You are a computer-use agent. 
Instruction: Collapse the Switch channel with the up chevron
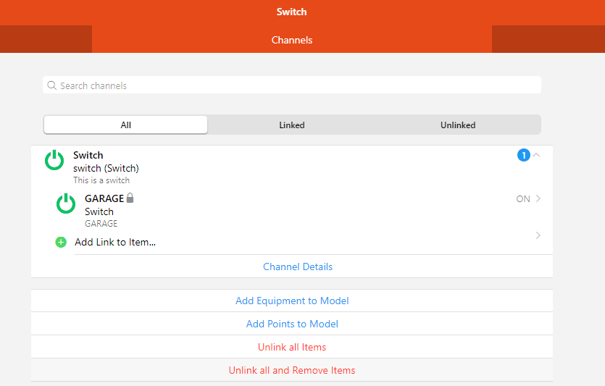537,155
